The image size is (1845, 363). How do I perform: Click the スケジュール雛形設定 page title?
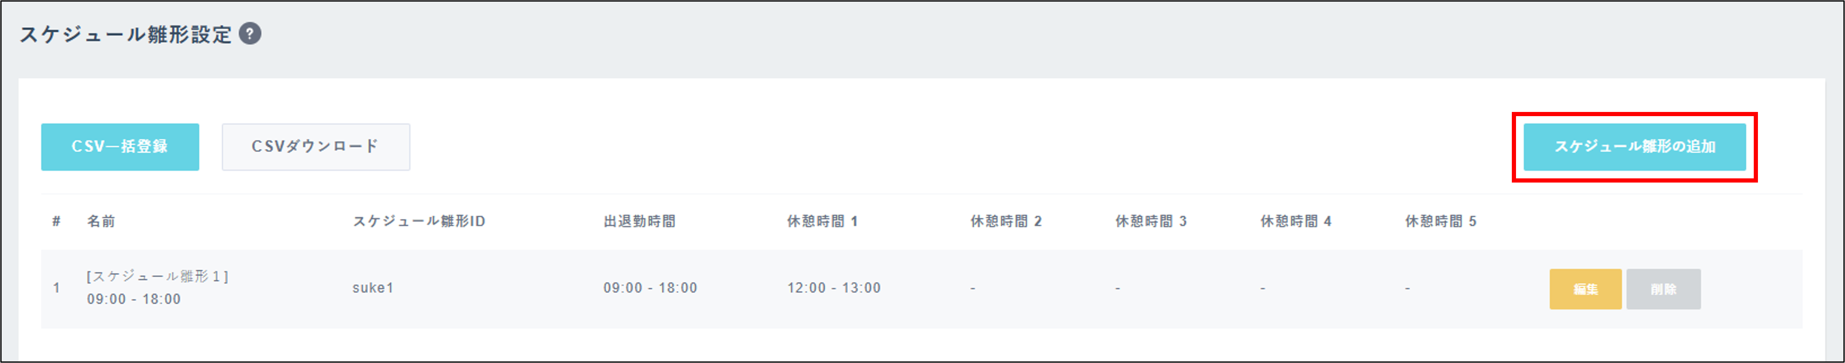pos(125,34)
